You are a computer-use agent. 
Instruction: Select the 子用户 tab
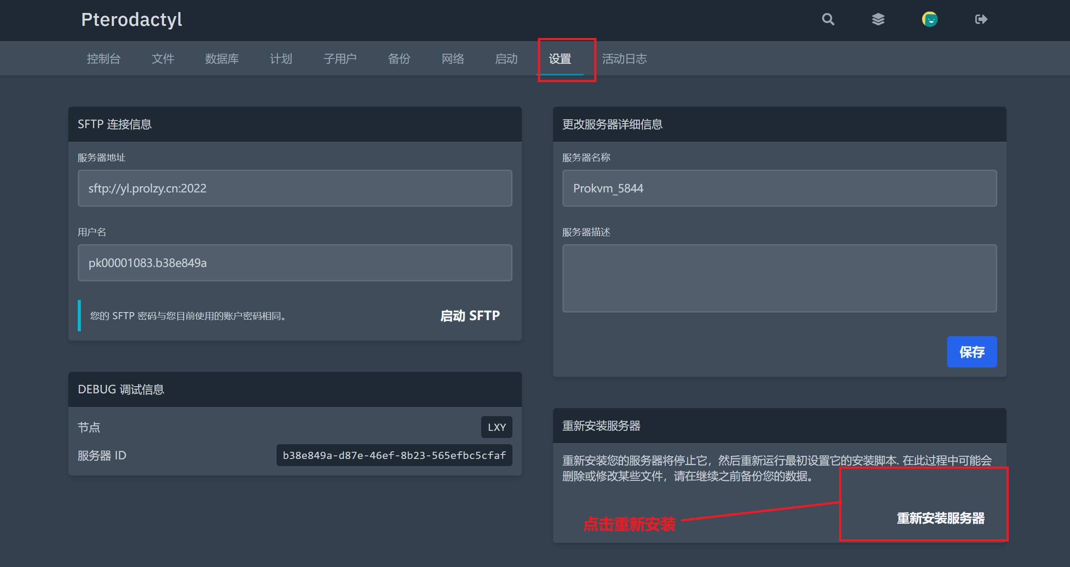click(x=340, y=58)
